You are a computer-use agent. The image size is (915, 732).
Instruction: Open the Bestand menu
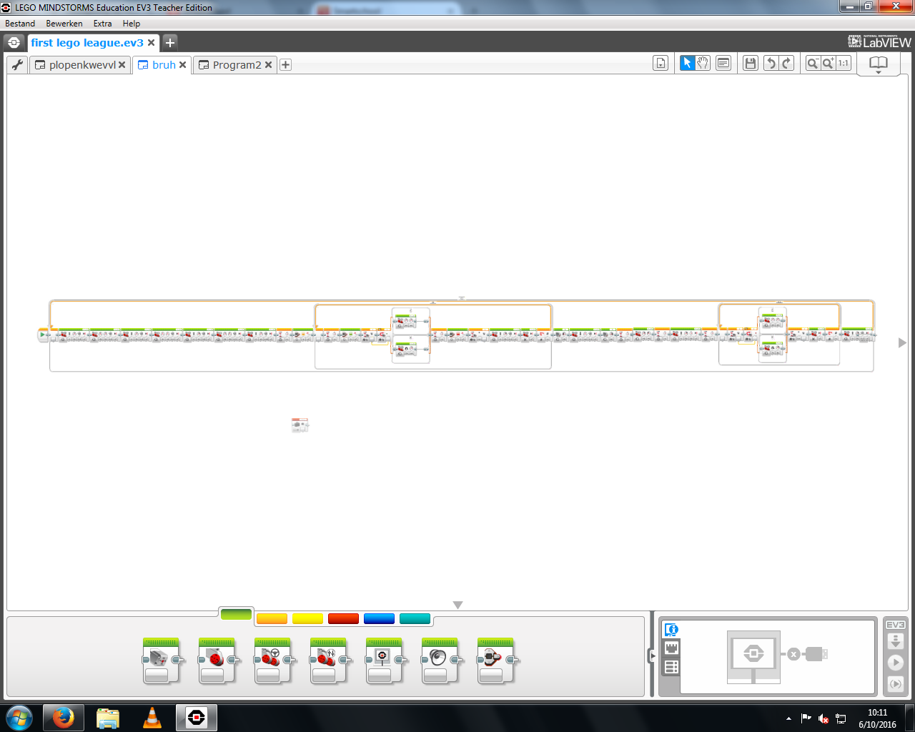pyautogui.click(x=20, y=24)
